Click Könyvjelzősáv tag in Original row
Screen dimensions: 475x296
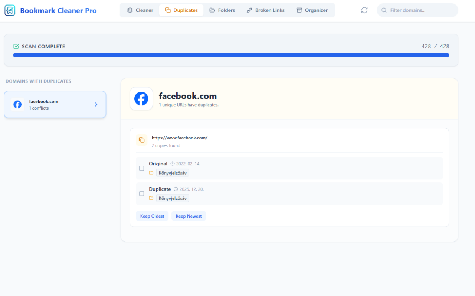173,173
